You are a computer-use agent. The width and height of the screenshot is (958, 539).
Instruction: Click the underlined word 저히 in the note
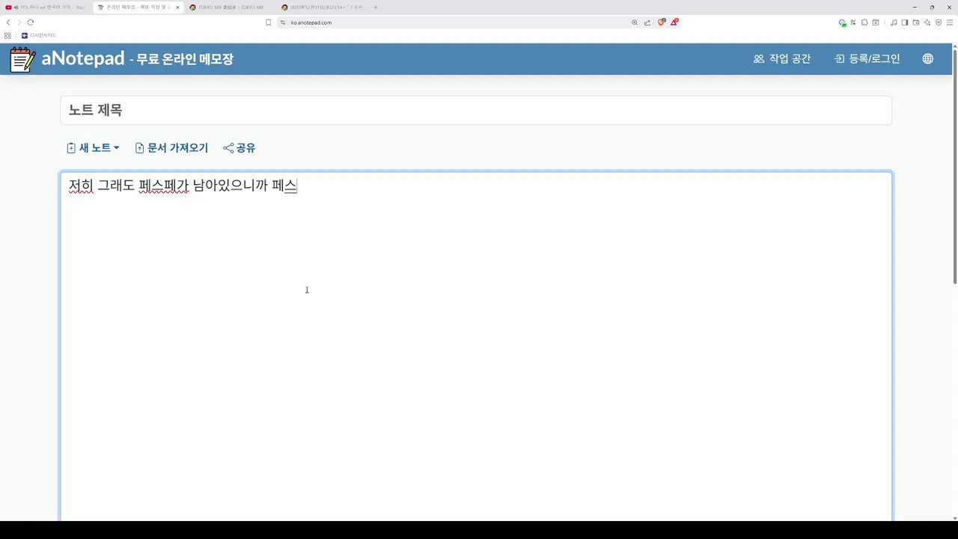coord(81,186)
